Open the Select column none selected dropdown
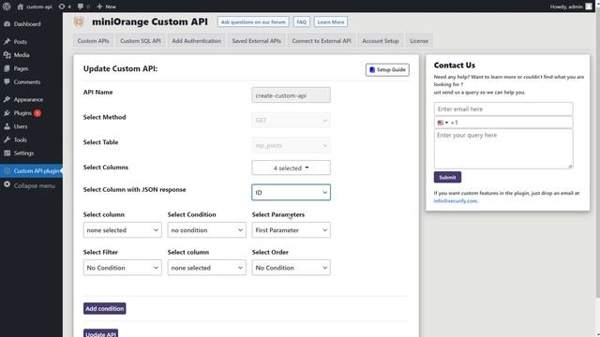 pyautogui.click(x=123, y=230)
